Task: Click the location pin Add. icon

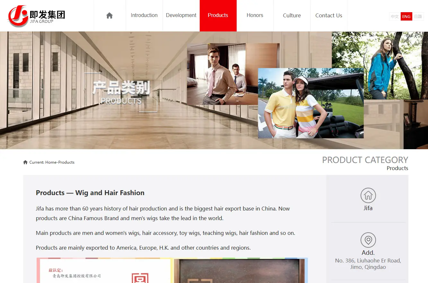Action: click(368, 240)
